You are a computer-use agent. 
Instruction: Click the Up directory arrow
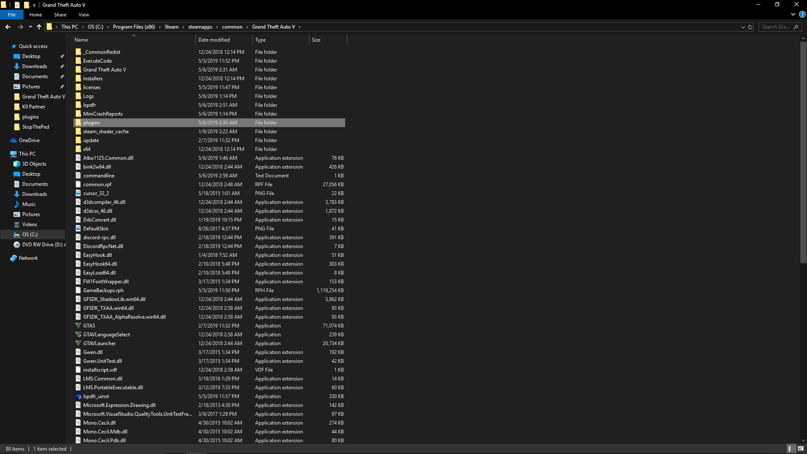click(39, 27)
